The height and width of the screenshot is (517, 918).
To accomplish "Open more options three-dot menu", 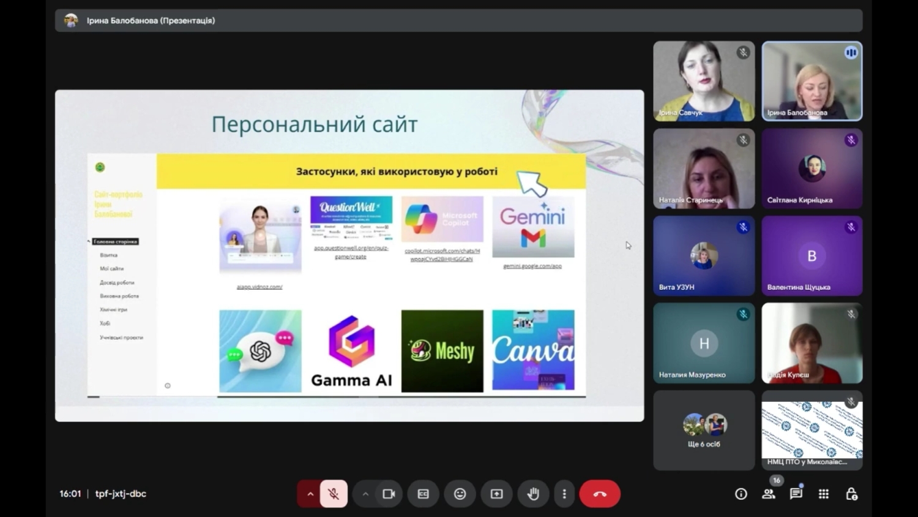I will tap(564, 494).
